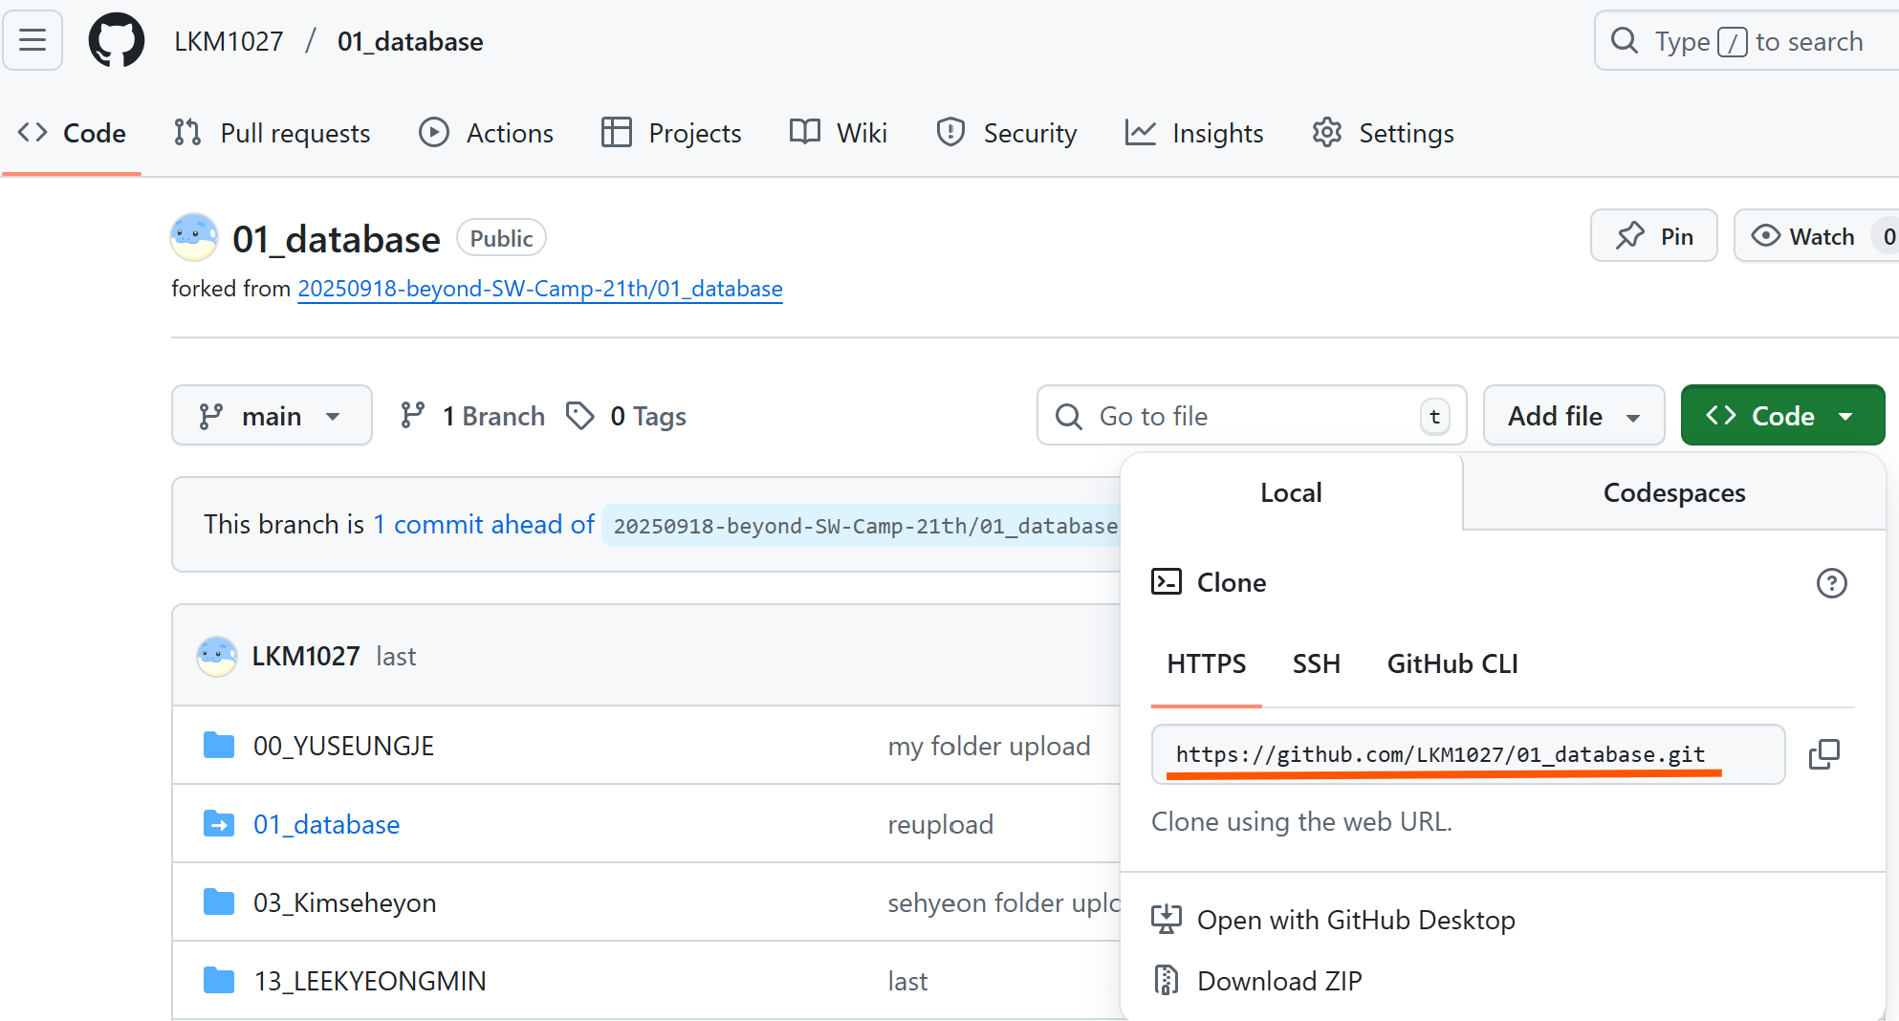Go to GitHub home via Octocat logo
1899x1021 pixels.
pos(116,40)
